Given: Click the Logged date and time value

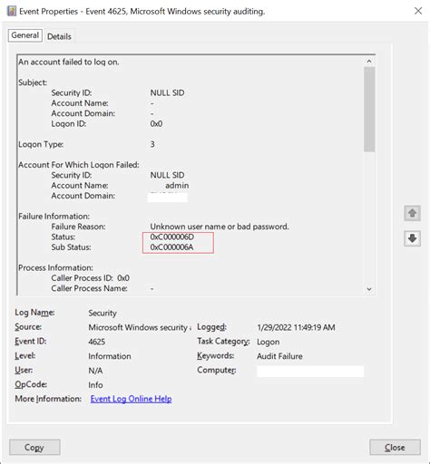Looking at the screenshot, I should click(x=296, y=327).
